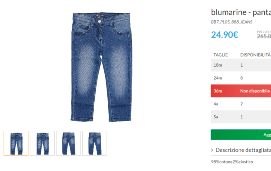View the third jeans thumbnail image
The width and height of the screenshot is (271, 171).
click(x=68, y=143)
